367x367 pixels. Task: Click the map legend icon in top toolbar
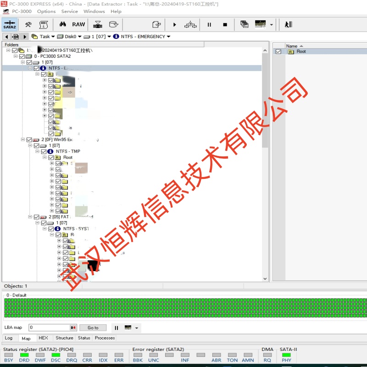coord(260,24)
